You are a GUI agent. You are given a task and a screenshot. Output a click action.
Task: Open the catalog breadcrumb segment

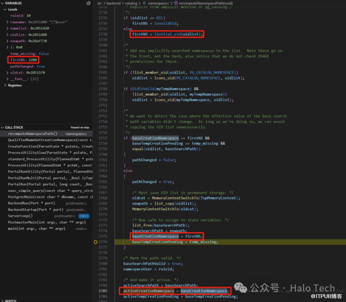click(131, 3)
